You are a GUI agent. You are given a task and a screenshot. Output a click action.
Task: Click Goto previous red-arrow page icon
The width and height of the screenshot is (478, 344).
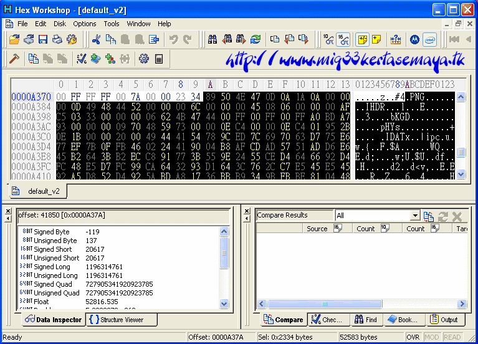(x=289, y=39)
